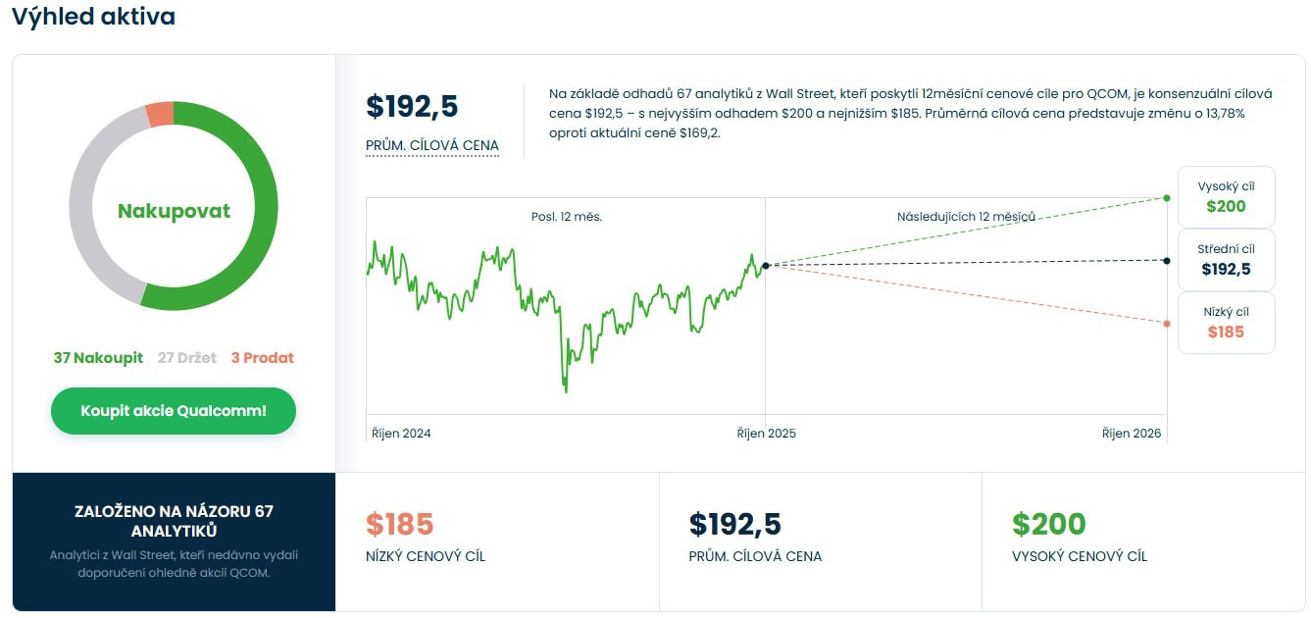Viewport: 1311px width, 618px height.
Task: Click the Vysoký cíl $200 card
Action: click(x=1226, y=197)
